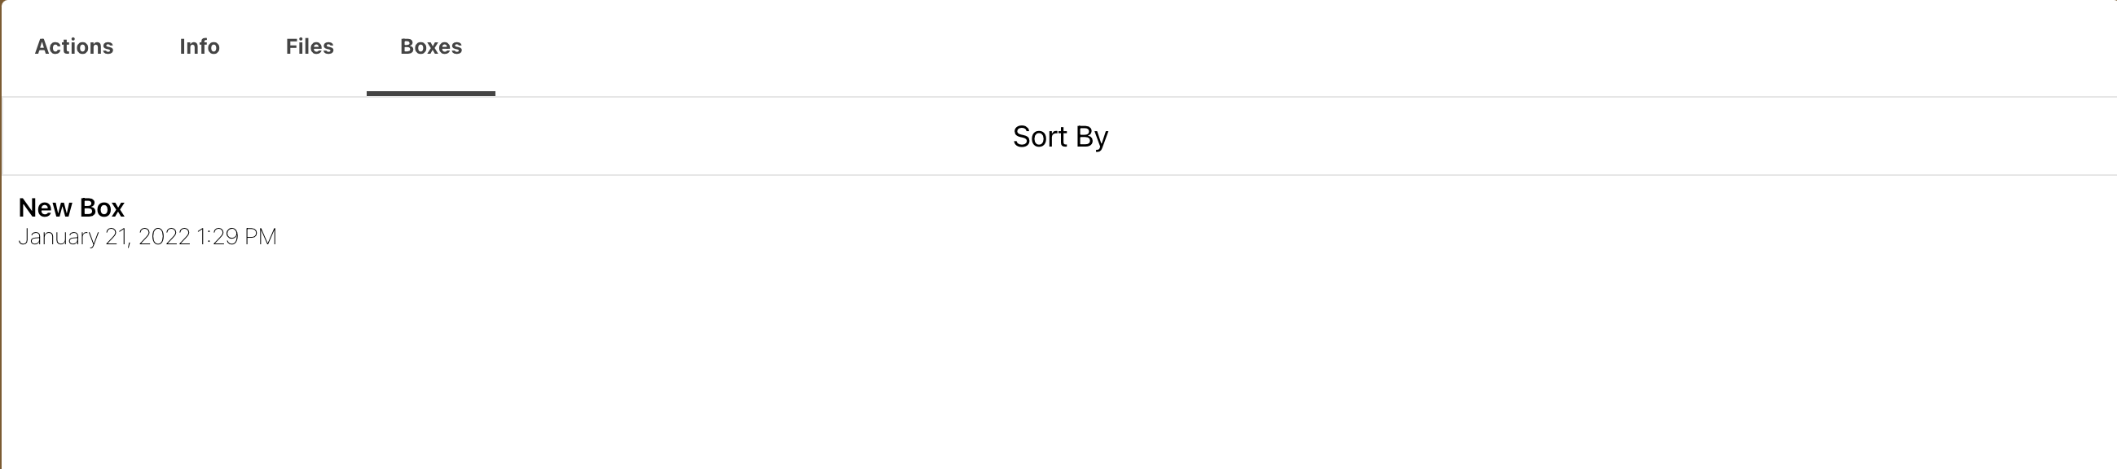Show file actions via Actions tab

(74, 46)
